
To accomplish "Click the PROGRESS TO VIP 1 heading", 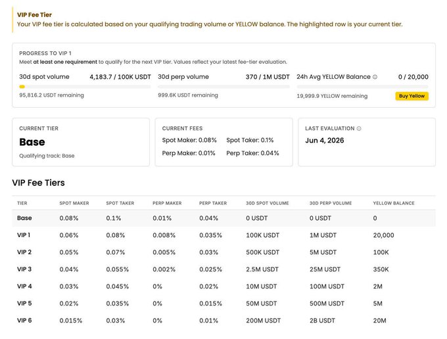I will (x=45, y=53).
